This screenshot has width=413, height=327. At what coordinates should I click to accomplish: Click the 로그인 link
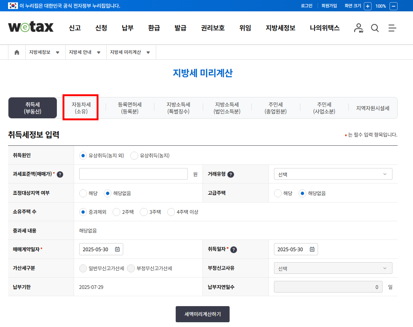[306, 6]
